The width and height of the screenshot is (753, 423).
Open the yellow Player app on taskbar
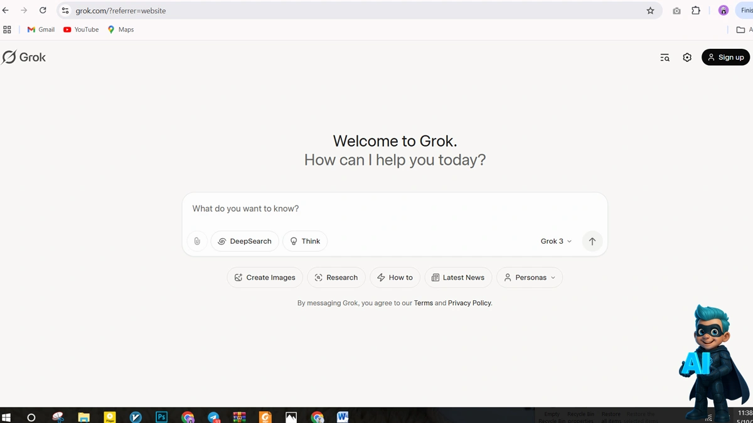110,417
